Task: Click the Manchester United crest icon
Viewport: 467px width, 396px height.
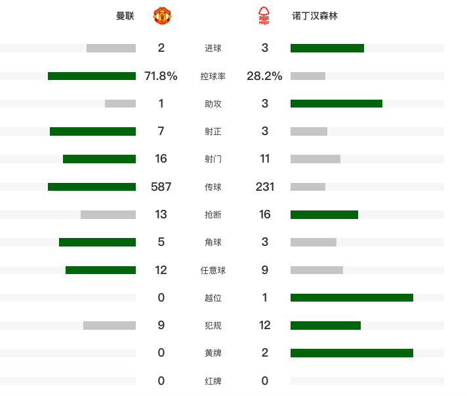Action: pos(162,16)
